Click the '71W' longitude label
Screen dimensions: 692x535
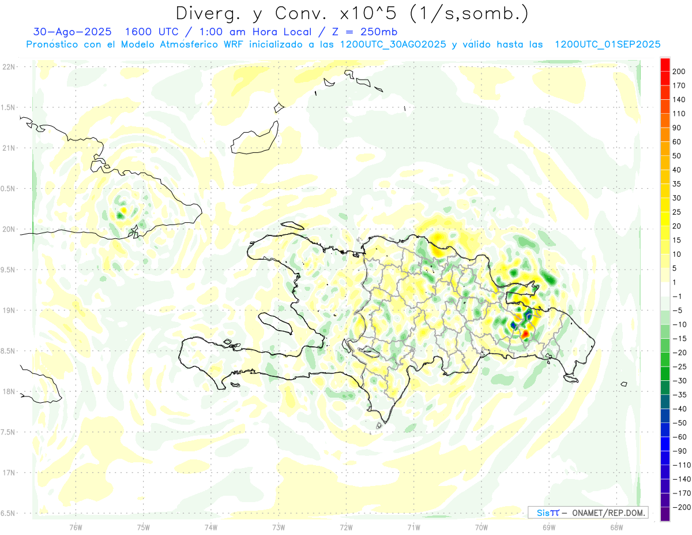pyautogui.click(x=413, y=527)
